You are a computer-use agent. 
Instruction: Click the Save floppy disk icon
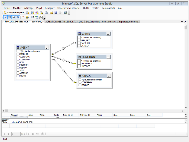tap(56, 13)
